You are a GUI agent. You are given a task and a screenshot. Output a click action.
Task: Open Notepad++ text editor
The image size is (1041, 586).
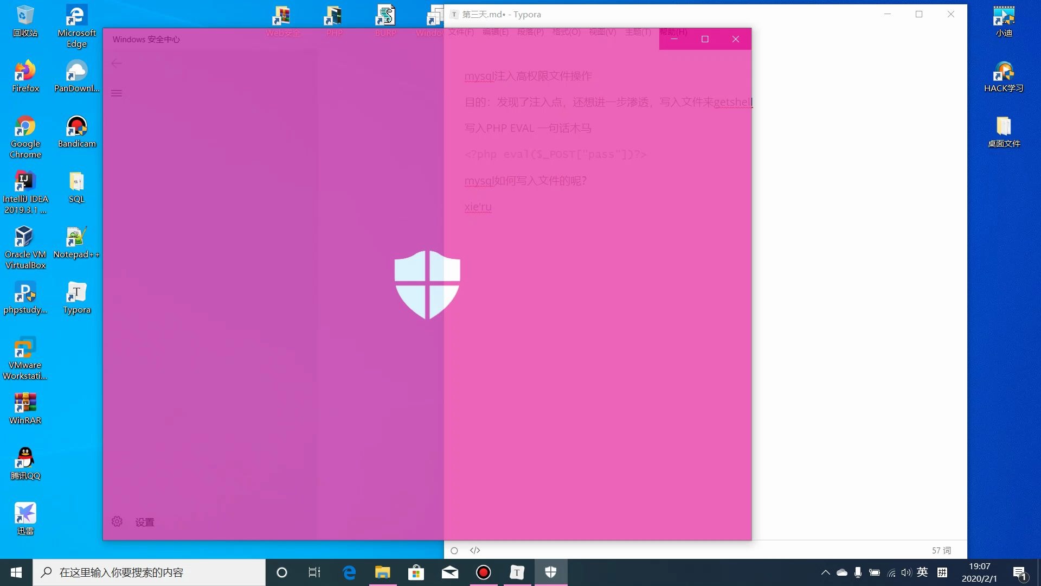point(76,243)
